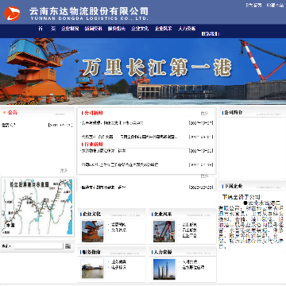Open the first link in 服务指南 section
This screenshot has width=286, height=286.
pos(118,262)
